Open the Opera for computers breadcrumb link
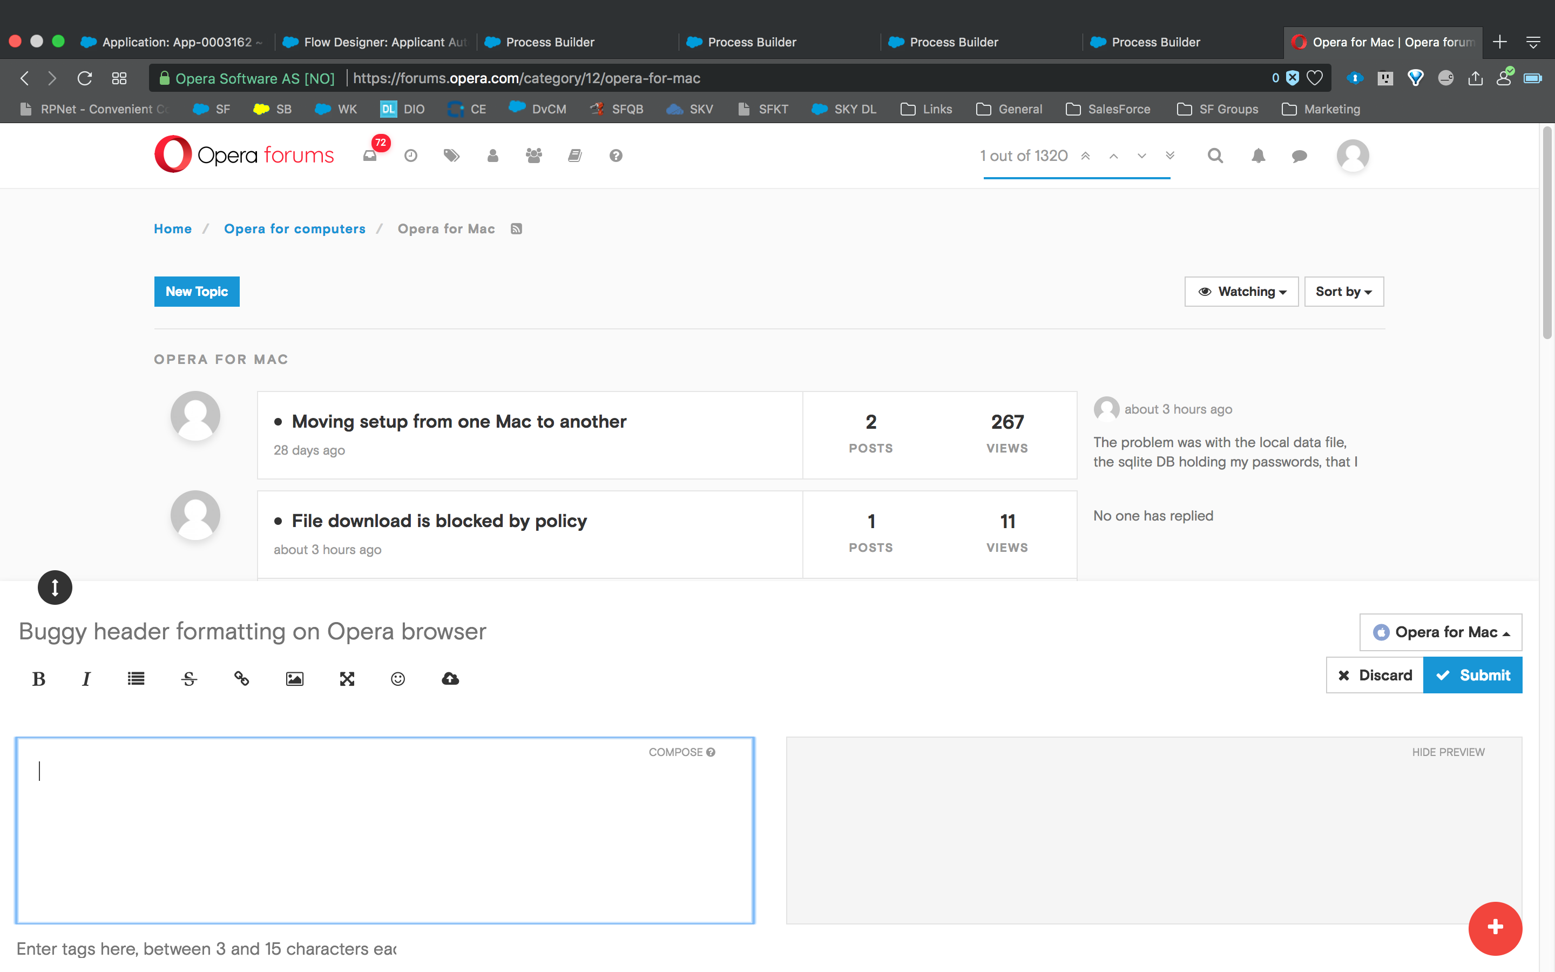Screen dimensions: 1555x972 [294, 228]
